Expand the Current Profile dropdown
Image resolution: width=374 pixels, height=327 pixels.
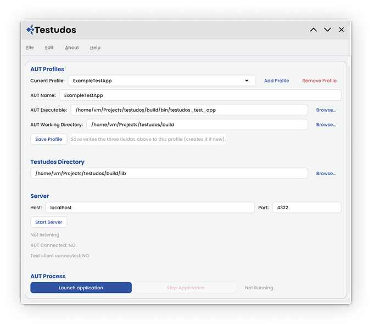coord(162,81)
